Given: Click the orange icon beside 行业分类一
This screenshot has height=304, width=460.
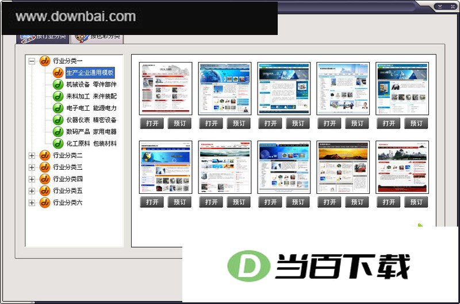Looking at the screenshot, I should [x=45, y=61].
